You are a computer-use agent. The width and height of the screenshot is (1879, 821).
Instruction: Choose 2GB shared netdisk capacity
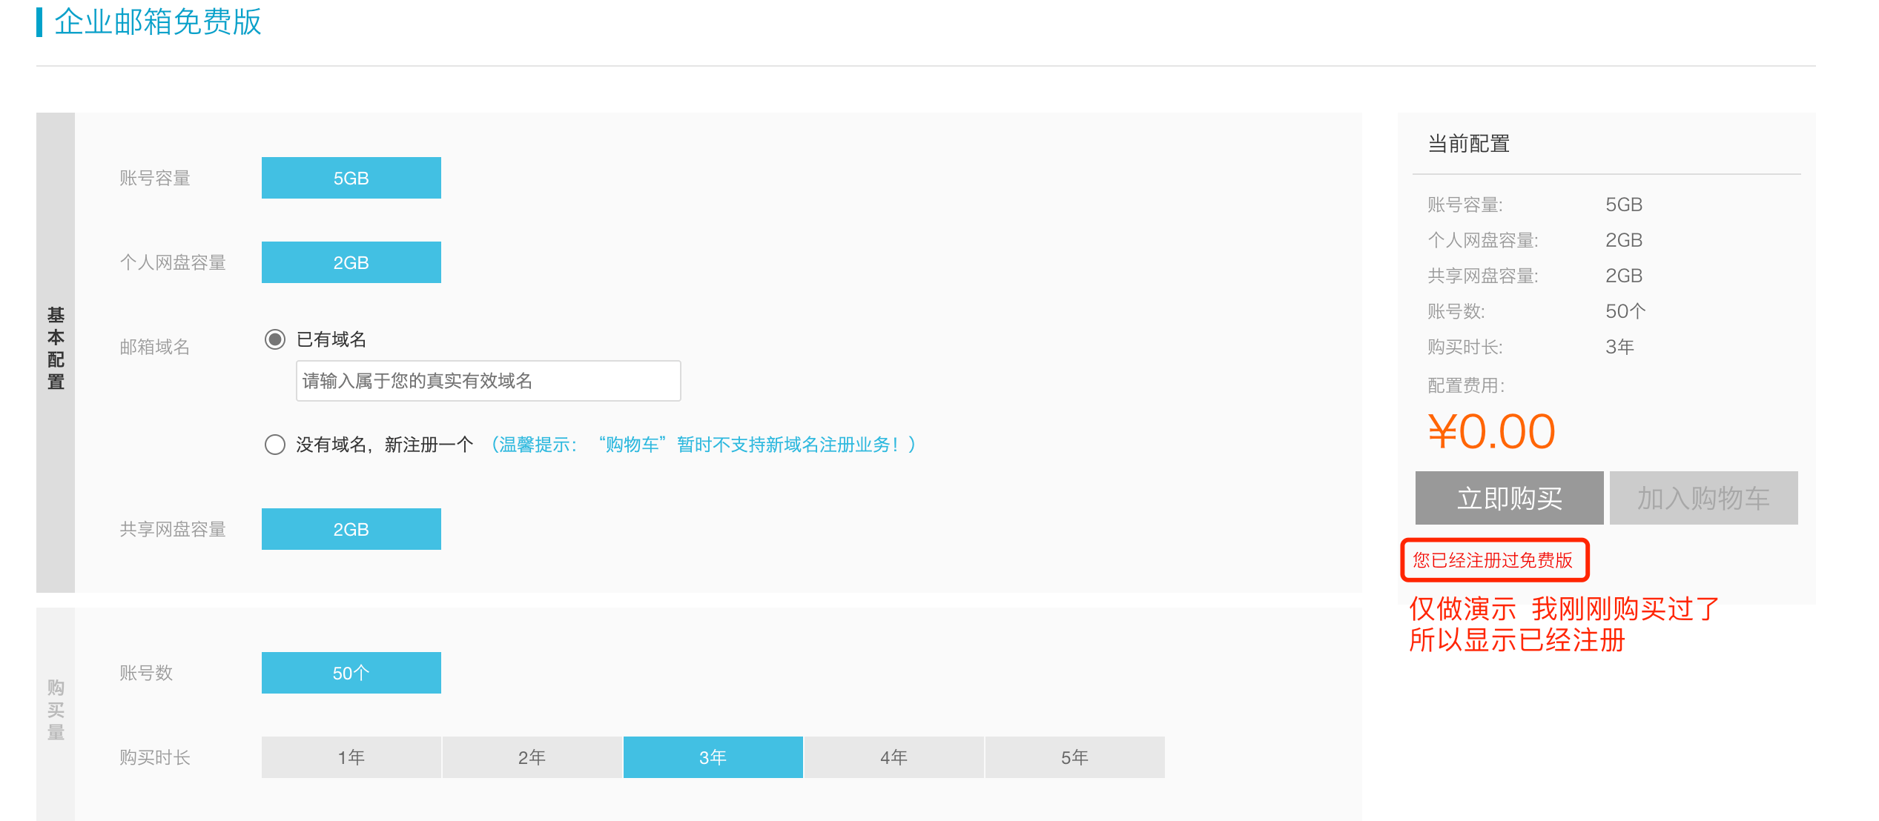[x=351, y=529]
